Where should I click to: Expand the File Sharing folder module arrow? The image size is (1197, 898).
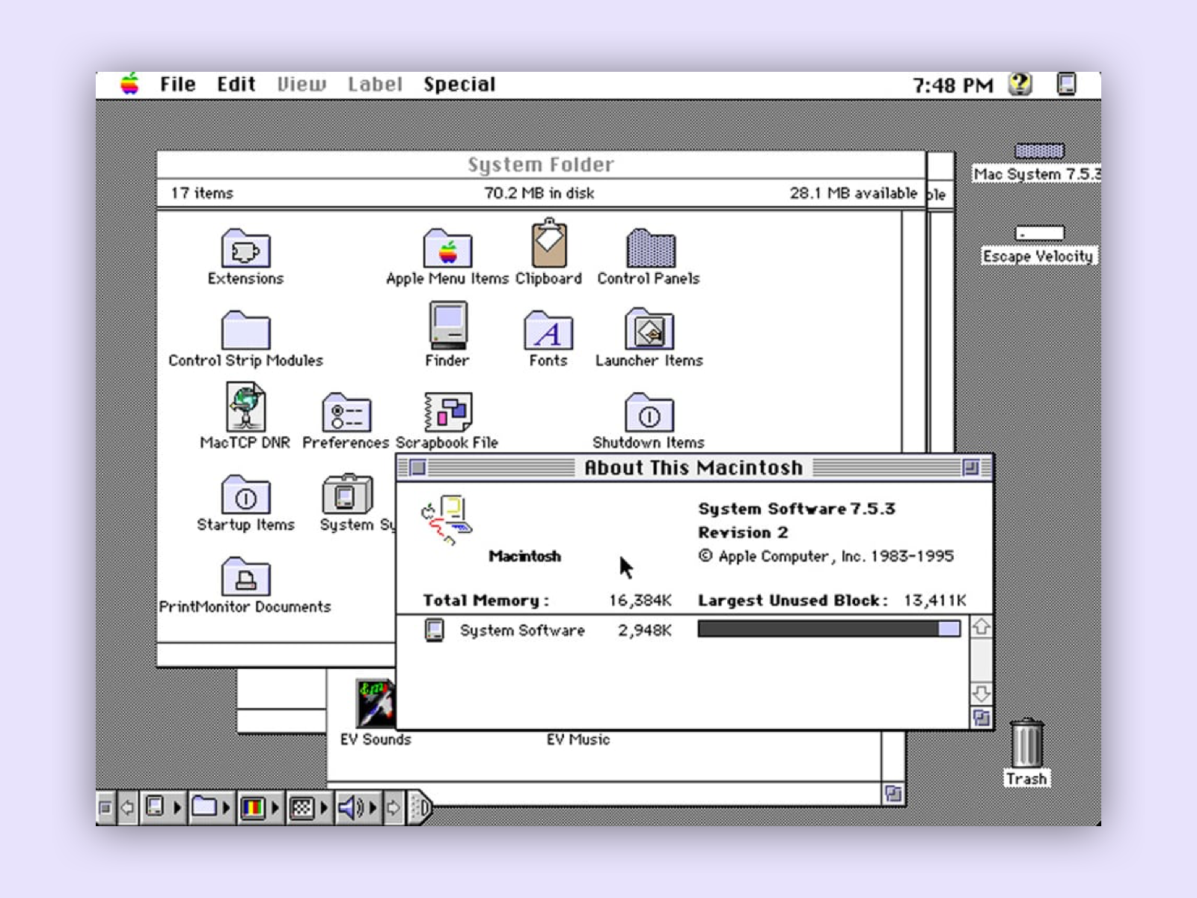(226, 807)
